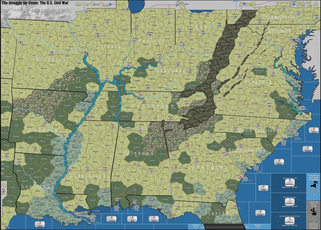Click the Pensacola ship counter

(153, 218)
